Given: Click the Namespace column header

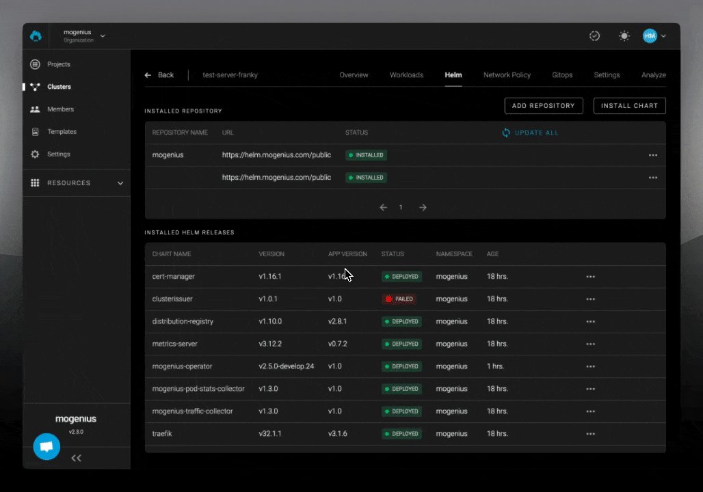Looking at the screenshot, I should (454, 254).
